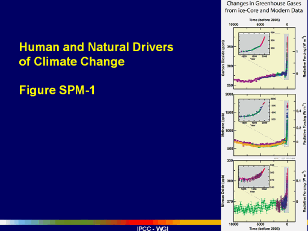Click the top 'Time (before 2005)' axis label

264,20
